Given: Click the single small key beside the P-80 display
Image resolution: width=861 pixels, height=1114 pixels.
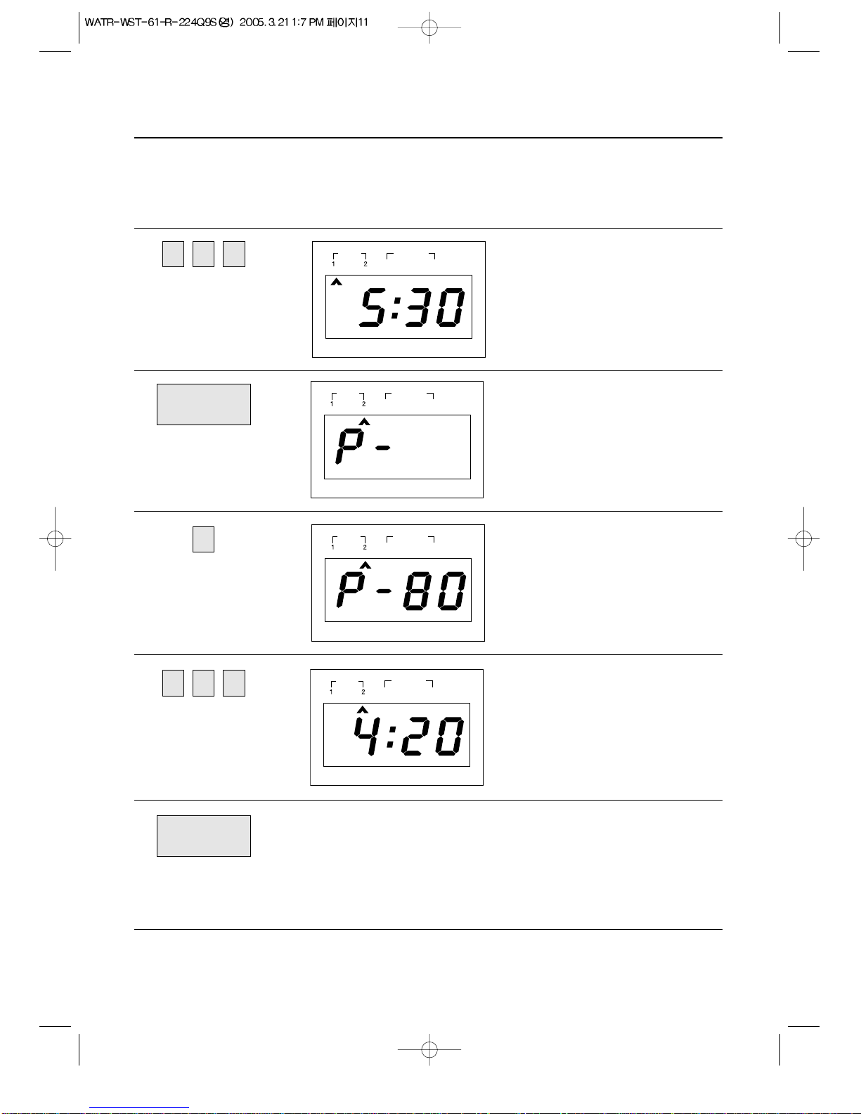Looking at the screenshot, I should (203, 539).
